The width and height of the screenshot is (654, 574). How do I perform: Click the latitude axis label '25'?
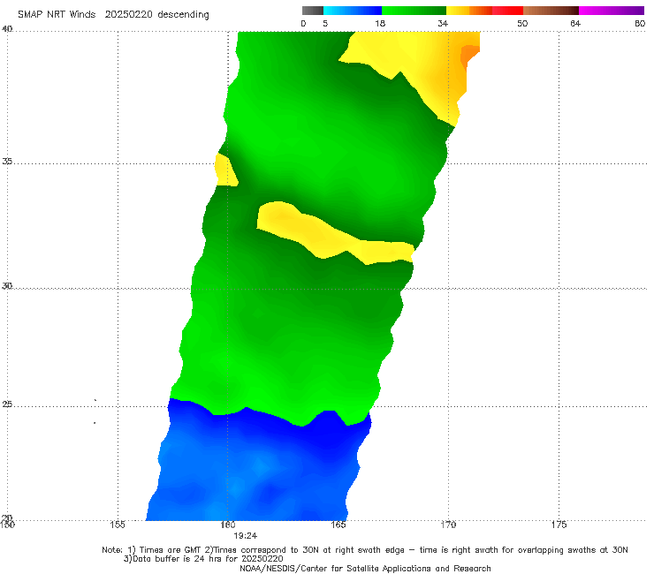coord(7,404)
